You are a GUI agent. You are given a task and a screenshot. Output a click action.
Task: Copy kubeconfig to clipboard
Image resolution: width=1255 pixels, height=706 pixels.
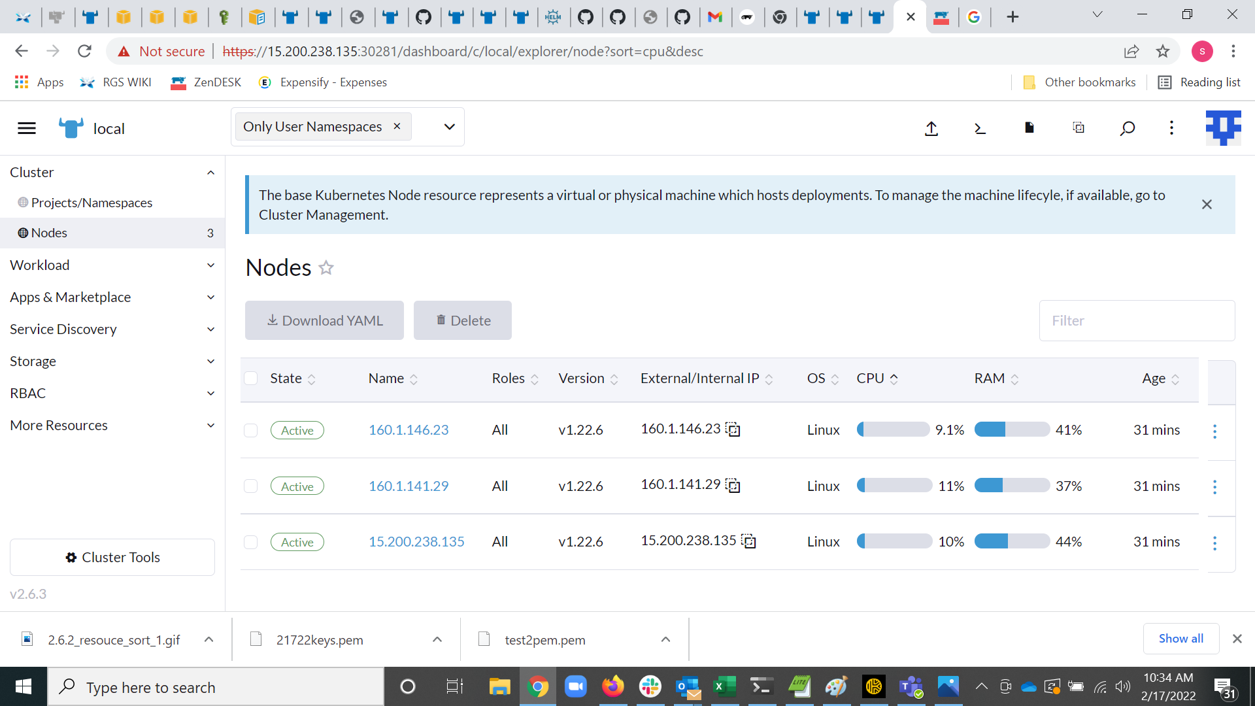tap(1079, 128)
